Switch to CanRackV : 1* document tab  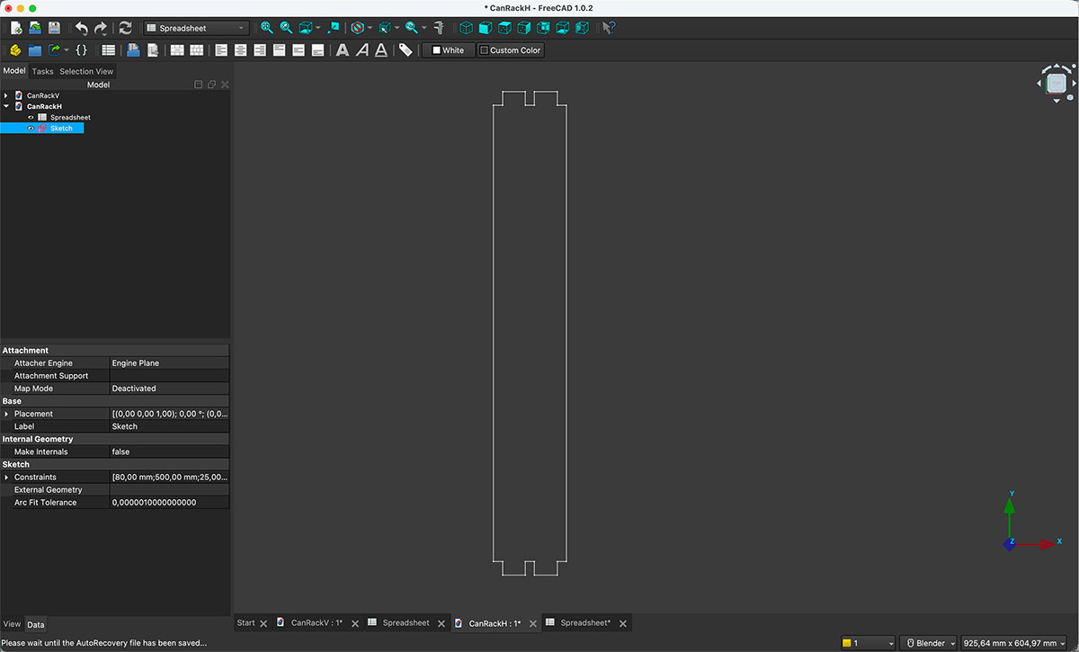(317, 622)
